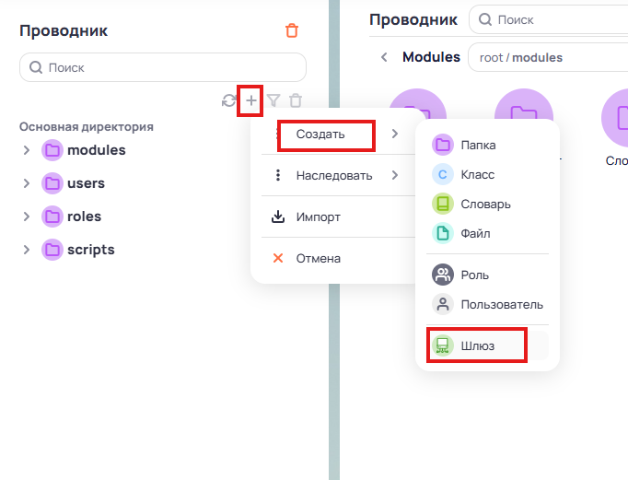Click the gray delete icon in toolbar
Viewport: 628px width, 480px height.
pyautogui.click(x=295, y=100)
